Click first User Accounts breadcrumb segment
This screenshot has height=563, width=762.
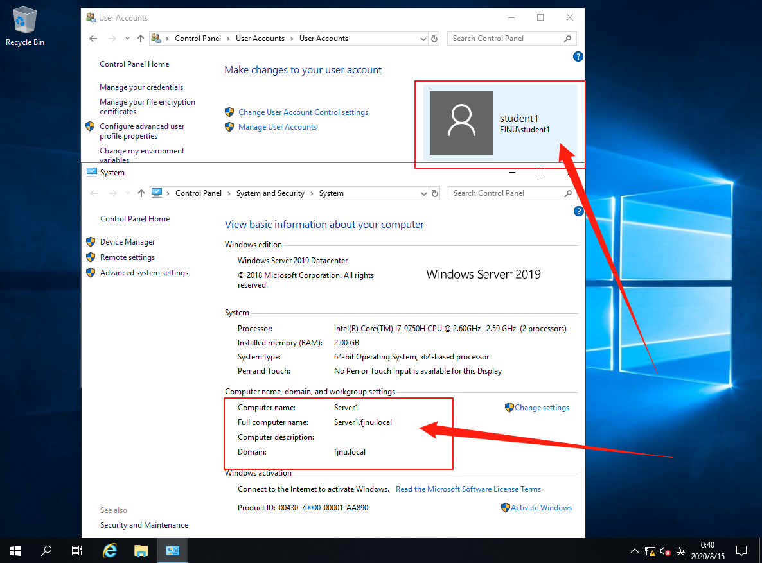coord(260,39)
